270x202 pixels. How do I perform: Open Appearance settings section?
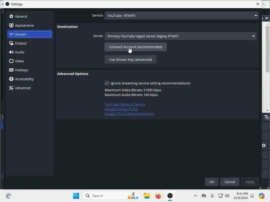click(30, 25)
